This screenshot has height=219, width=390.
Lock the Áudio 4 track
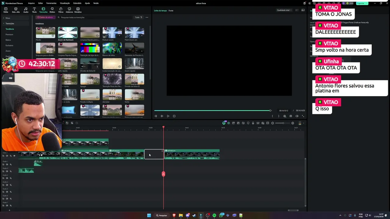click(x=3, y=185)
